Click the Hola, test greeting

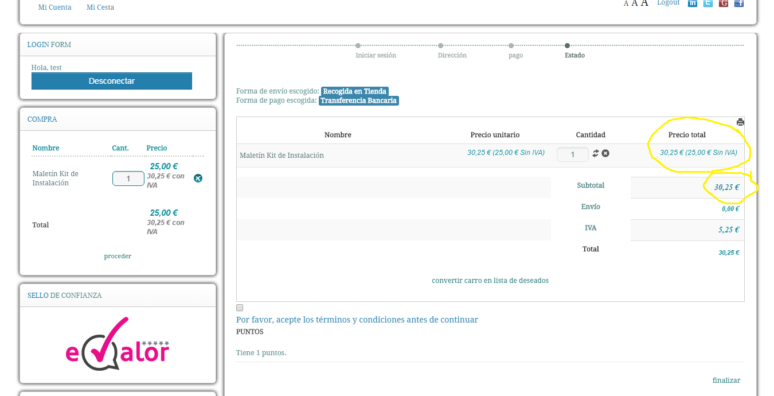coord(46,68)
